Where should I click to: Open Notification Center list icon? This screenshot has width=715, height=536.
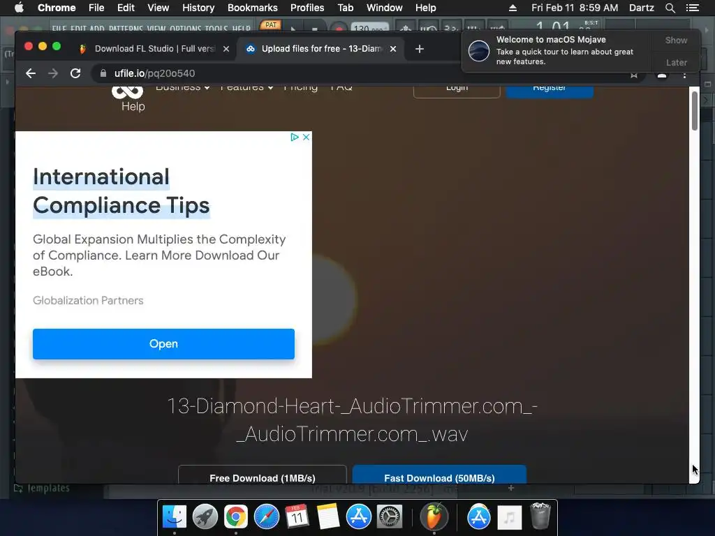click(693, 8)
